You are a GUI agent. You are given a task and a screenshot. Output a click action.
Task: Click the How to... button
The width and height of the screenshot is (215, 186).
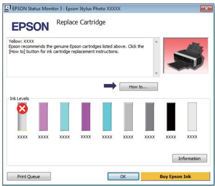click(139, 87)
